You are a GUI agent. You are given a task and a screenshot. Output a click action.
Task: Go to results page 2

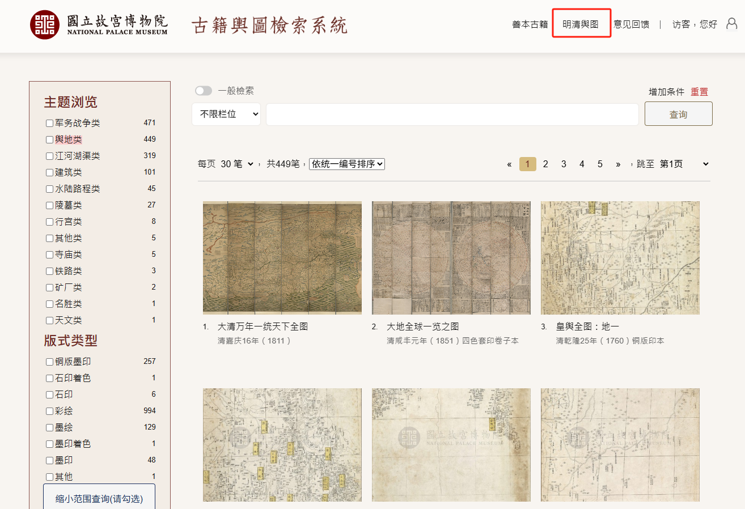pyautogui.click(x=545, y=164)
